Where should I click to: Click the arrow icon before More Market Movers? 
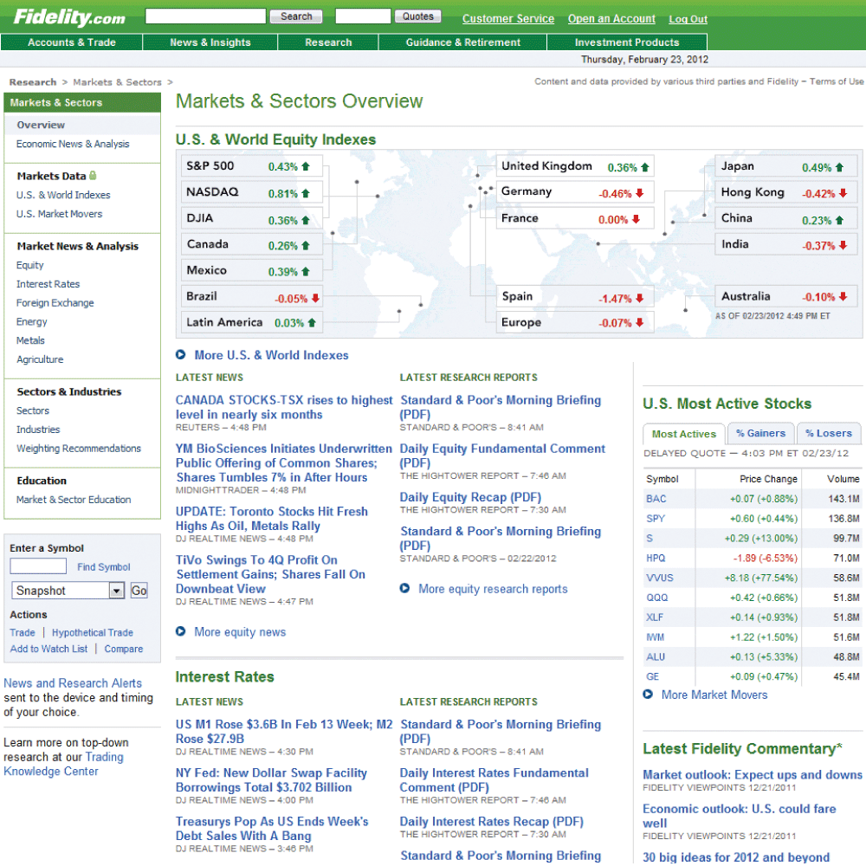pyautogui.click(x=648, y=695)
